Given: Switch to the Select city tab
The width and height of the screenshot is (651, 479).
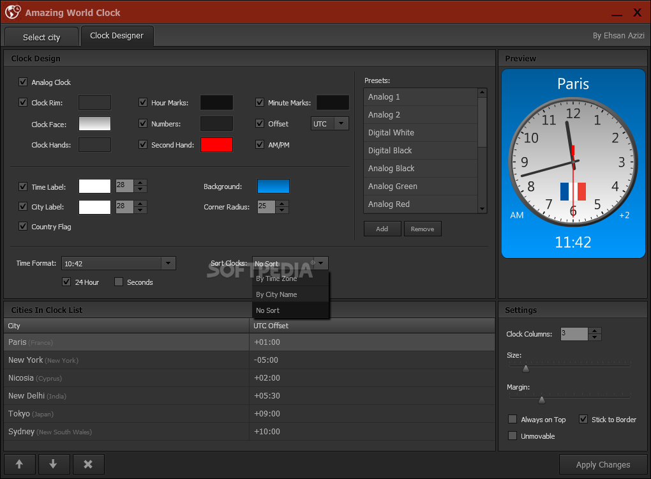Looking at the screenshot, I should coord(41,38).
